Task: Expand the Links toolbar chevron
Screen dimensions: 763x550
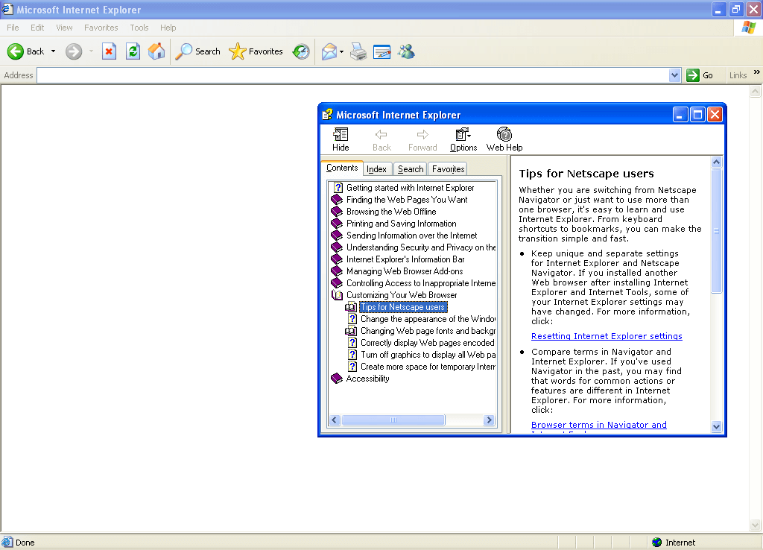Action: point(757,72)
